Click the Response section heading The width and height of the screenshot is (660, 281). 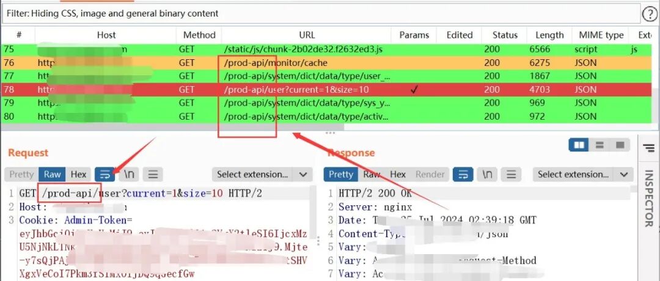(x=351, y=153)
